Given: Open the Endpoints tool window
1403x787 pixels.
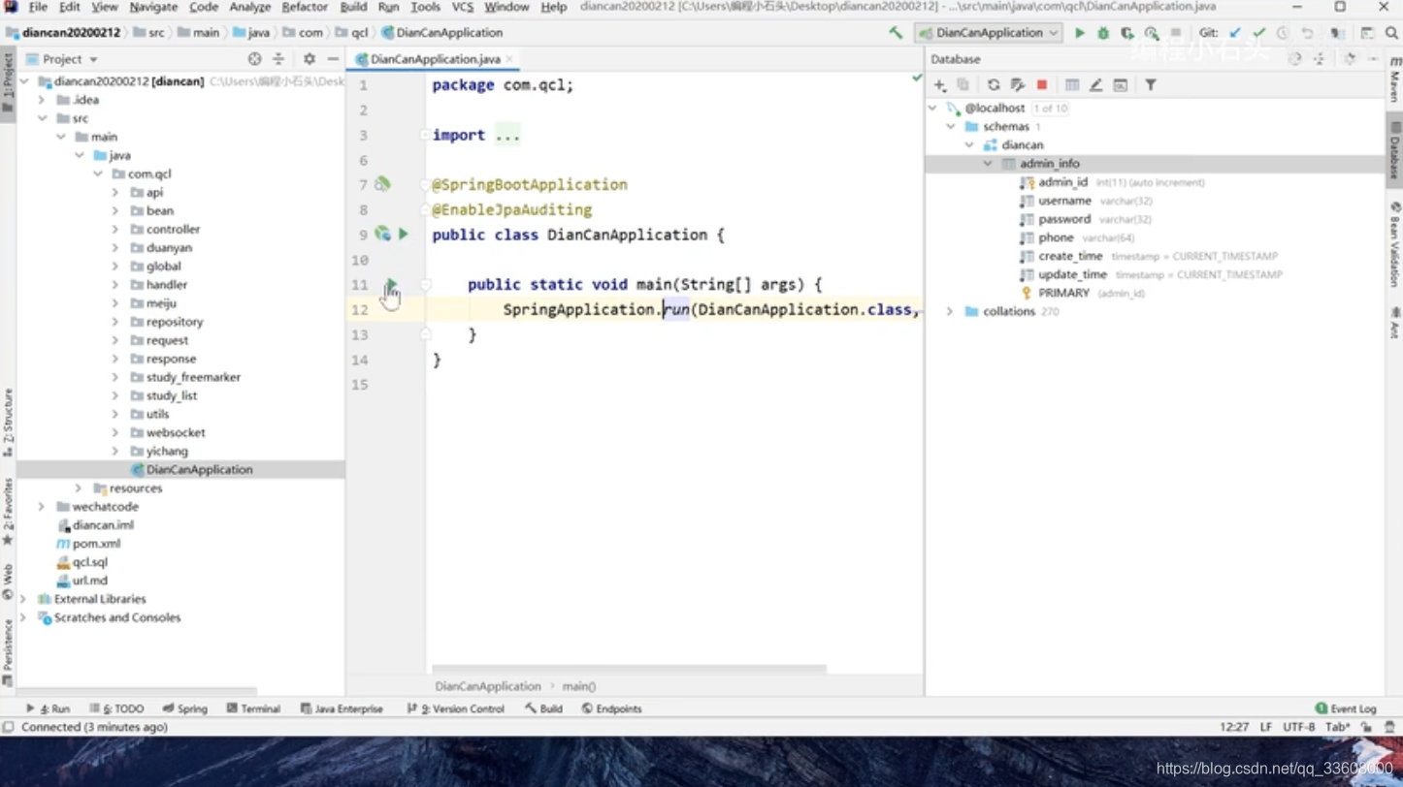Looking at the screenshot, I should click(611, 708).
